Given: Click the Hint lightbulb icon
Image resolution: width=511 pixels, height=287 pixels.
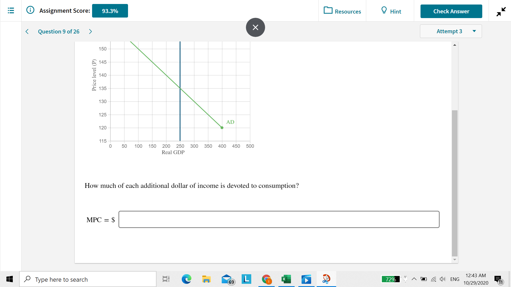Looking at the screenshot, I should point(383,11).
